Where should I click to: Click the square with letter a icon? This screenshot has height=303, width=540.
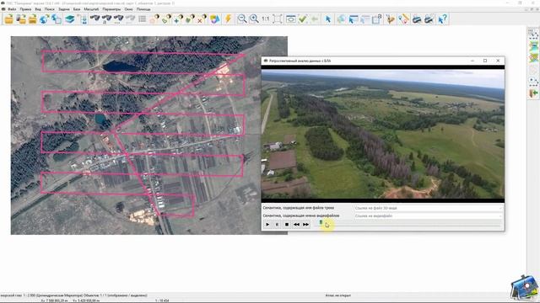coord(377,19)
